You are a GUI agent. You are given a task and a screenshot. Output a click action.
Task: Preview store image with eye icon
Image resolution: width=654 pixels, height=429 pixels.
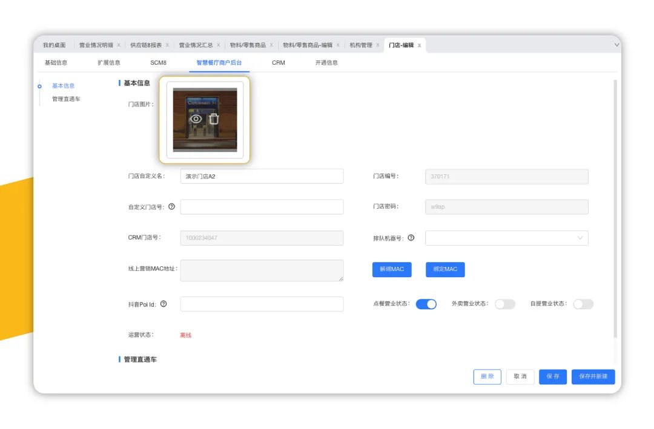pos(196,119)
